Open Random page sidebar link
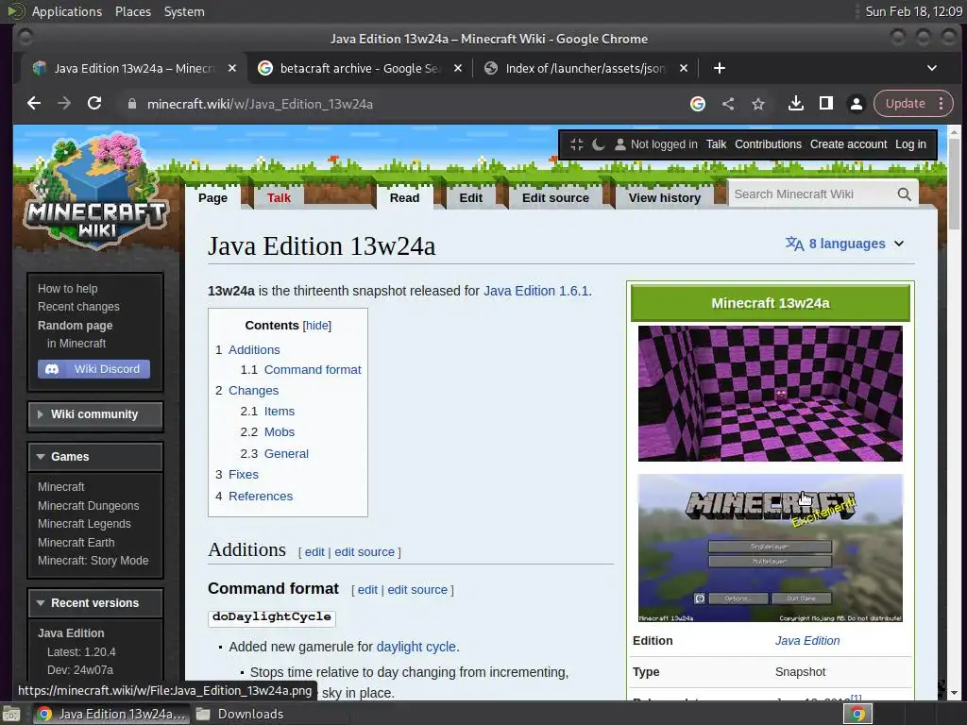This screenshot has height=725, width=967. (76, 326)
